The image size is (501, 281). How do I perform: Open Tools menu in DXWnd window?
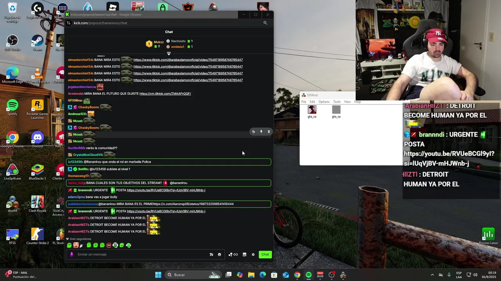click(337, 102)
